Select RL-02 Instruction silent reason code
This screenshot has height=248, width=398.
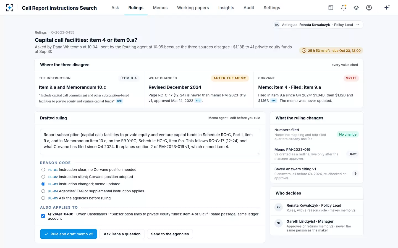tap(43, 177)
